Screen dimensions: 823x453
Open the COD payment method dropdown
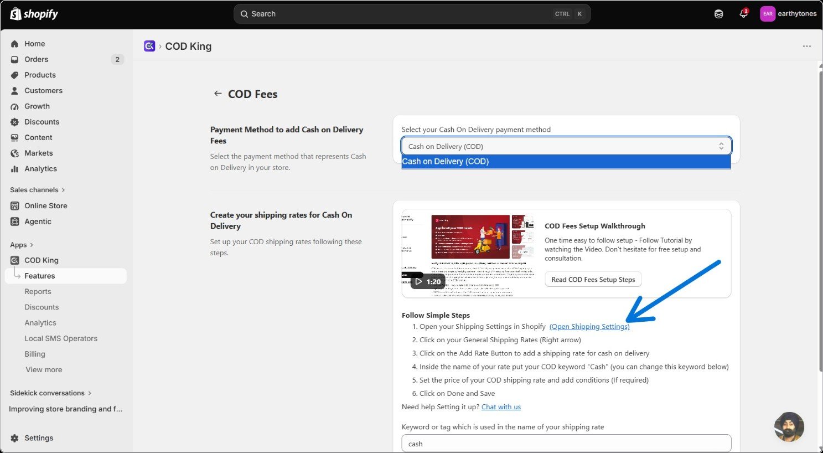coord(566,146)
